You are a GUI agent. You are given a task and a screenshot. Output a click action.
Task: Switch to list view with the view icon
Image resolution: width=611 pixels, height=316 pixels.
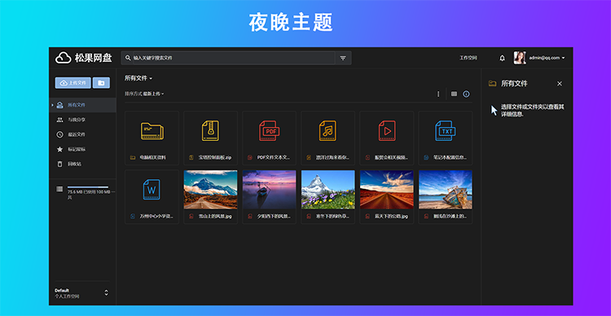[x=454, y=94]
